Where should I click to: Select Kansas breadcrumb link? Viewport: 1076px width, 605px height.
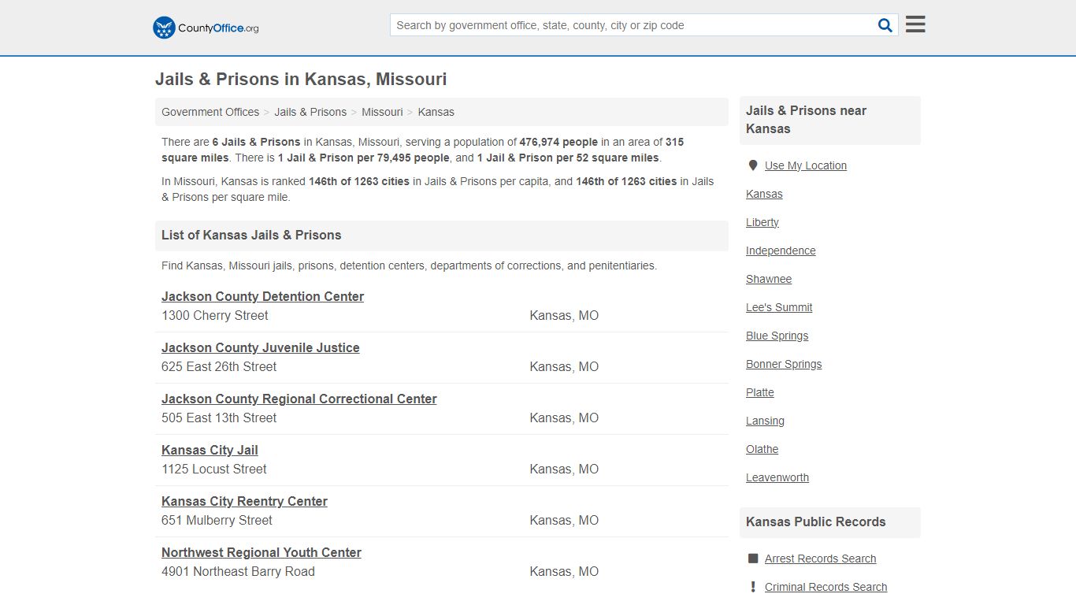[436, 112]
